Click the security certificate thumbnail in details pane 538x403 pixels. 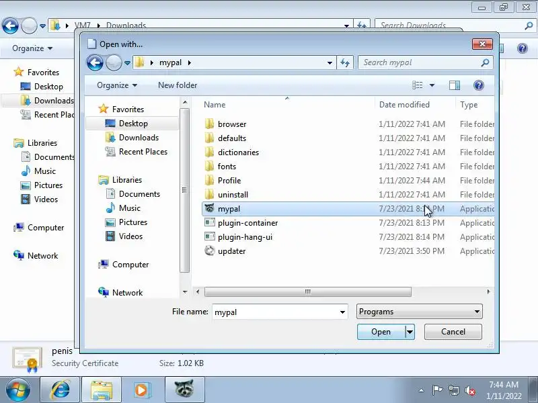click(x=27, y=360)
